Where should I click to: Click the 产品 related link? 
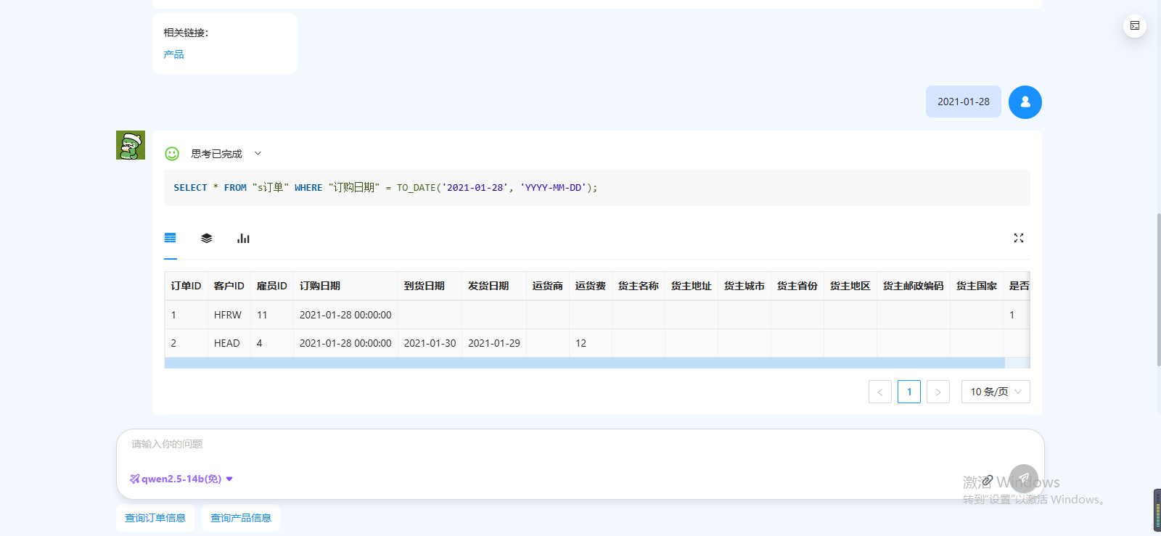pyautogui.click(x=173, y=54)
